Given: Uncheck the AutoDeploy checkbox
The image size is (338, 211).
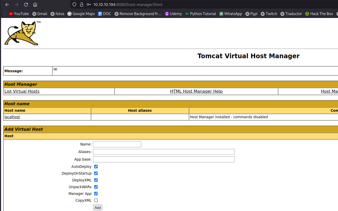Looking at the screenshot, I should tap(96, 167).
